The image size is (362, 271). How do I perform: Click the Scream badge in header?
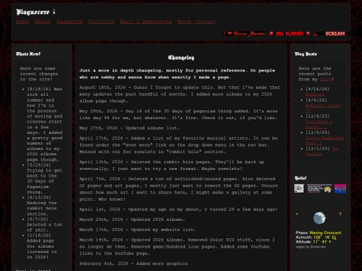(x=332, y=33)
